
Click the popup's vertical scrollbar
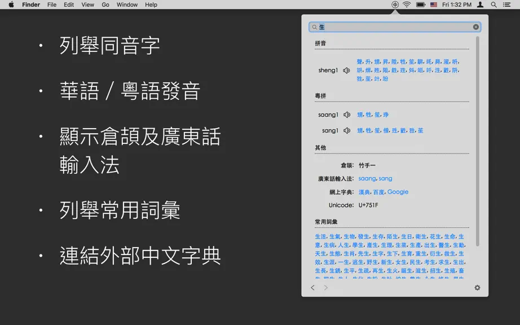click(x=478, y=141)
